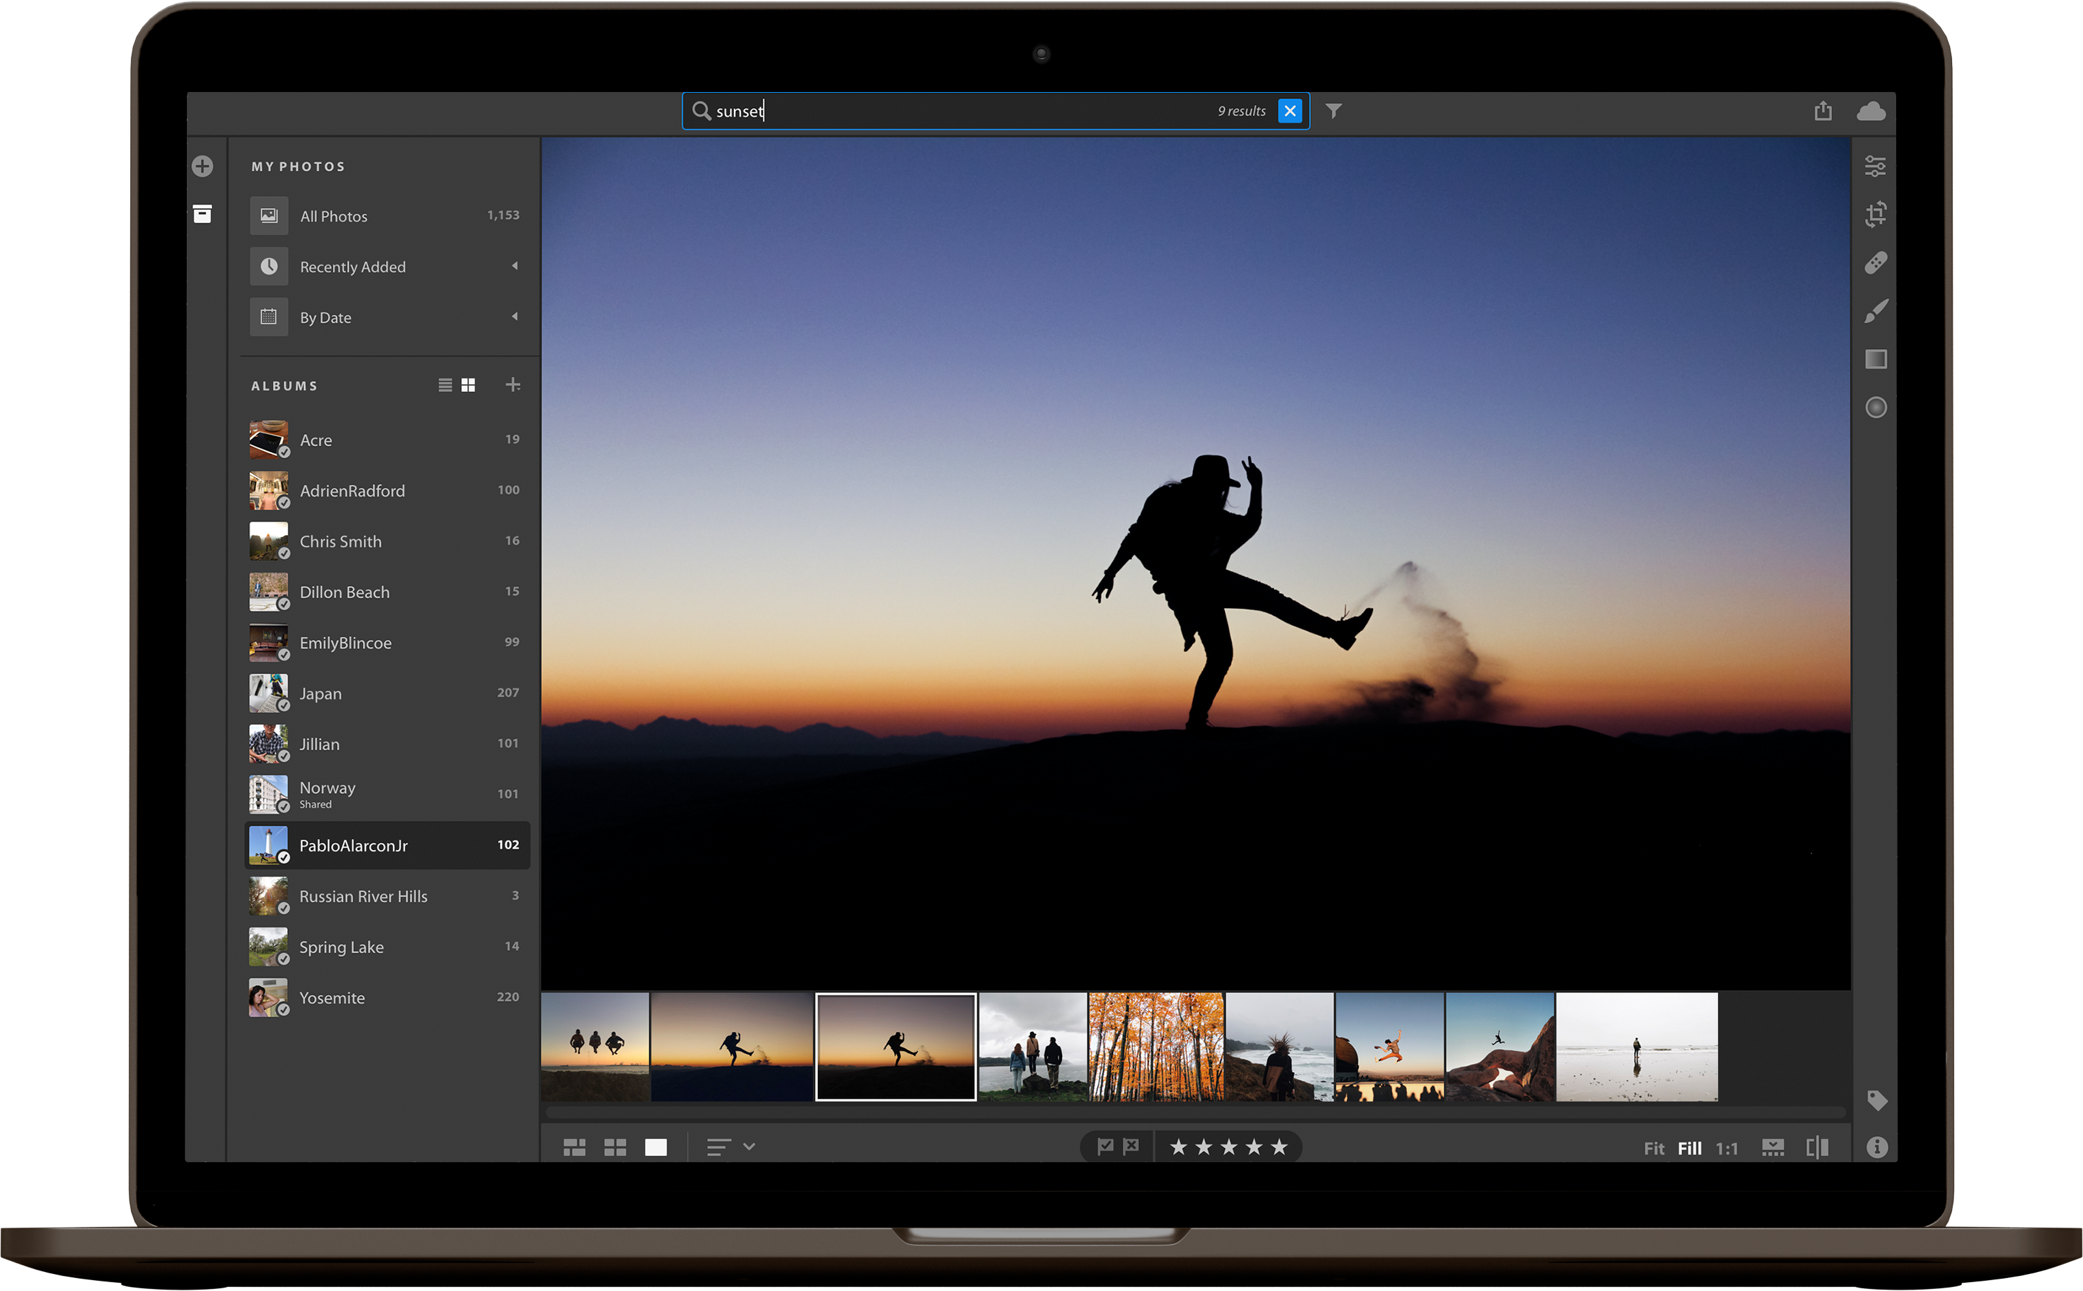Open the Keywords panel
This screenshot has width=2083, height=1291.
(x=1876, y=1099)
